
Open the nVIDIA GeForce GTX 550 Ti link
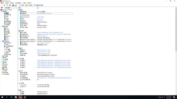(x=44, y=54)
